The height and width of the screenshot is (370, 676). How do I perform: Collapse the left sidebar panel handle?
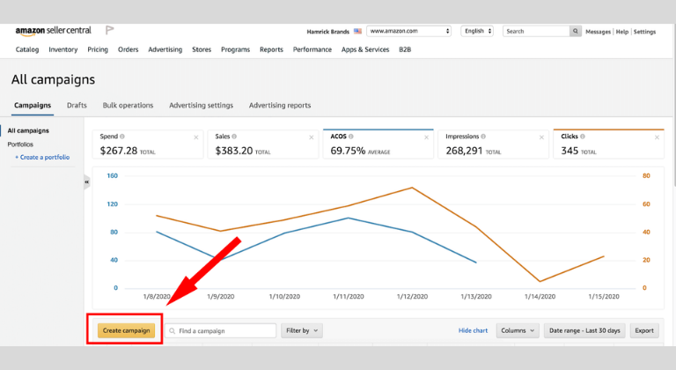point(87,181)
